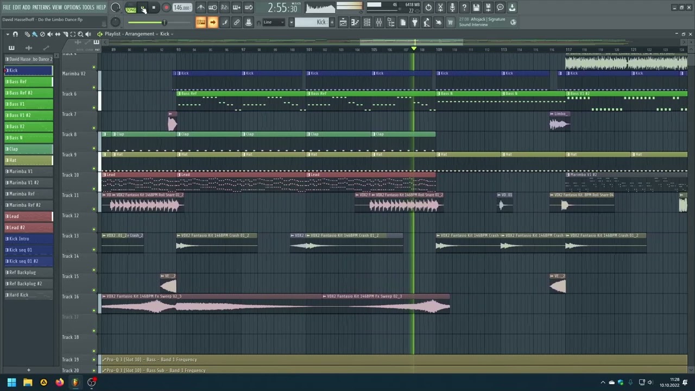Click the microphone recording icon
The height and width of the screenshot is (391, 695).
click(452, 8)
